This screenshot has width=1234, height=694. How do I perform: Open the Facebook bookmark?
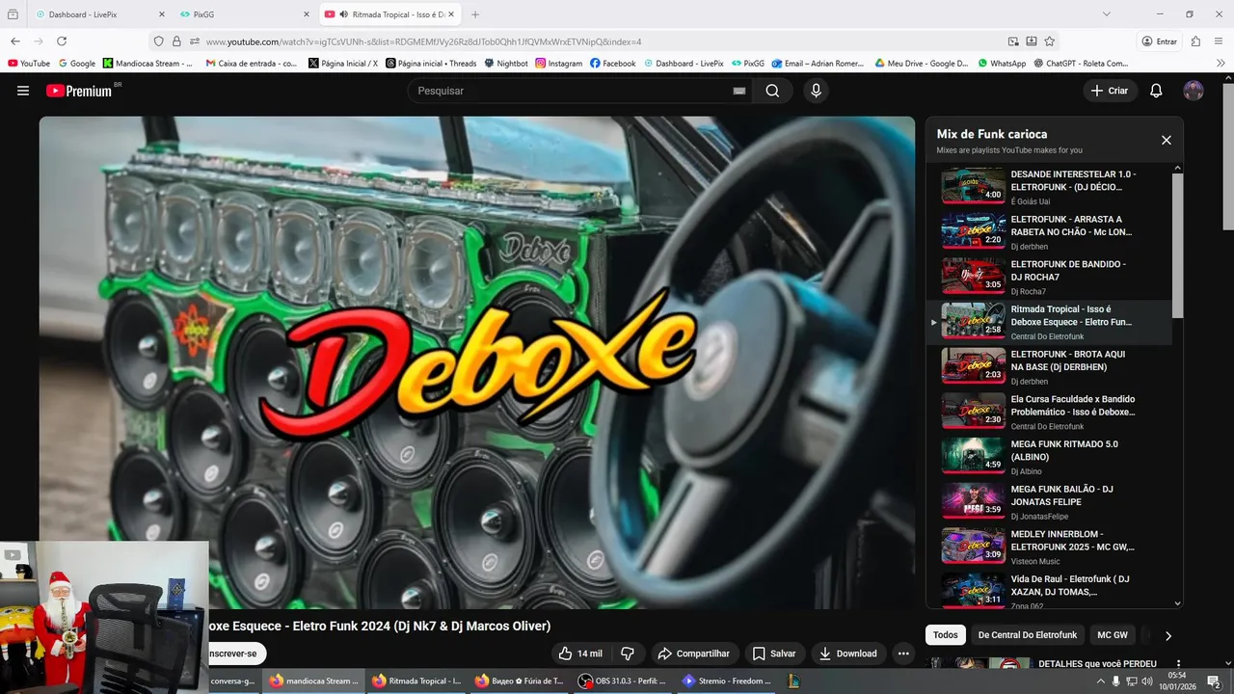point(612,64)
